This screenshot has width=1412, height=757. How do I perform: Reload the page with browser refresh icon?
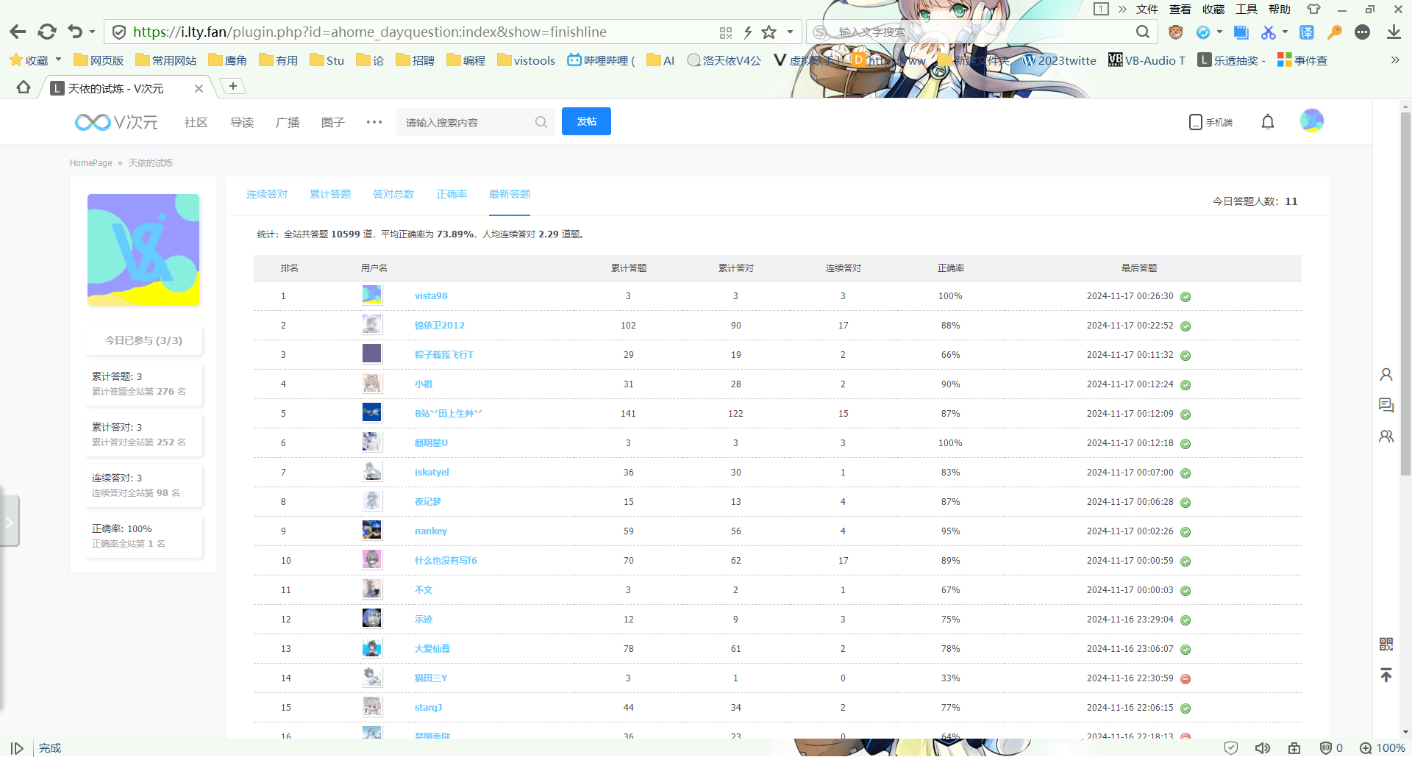coord(47,32)
